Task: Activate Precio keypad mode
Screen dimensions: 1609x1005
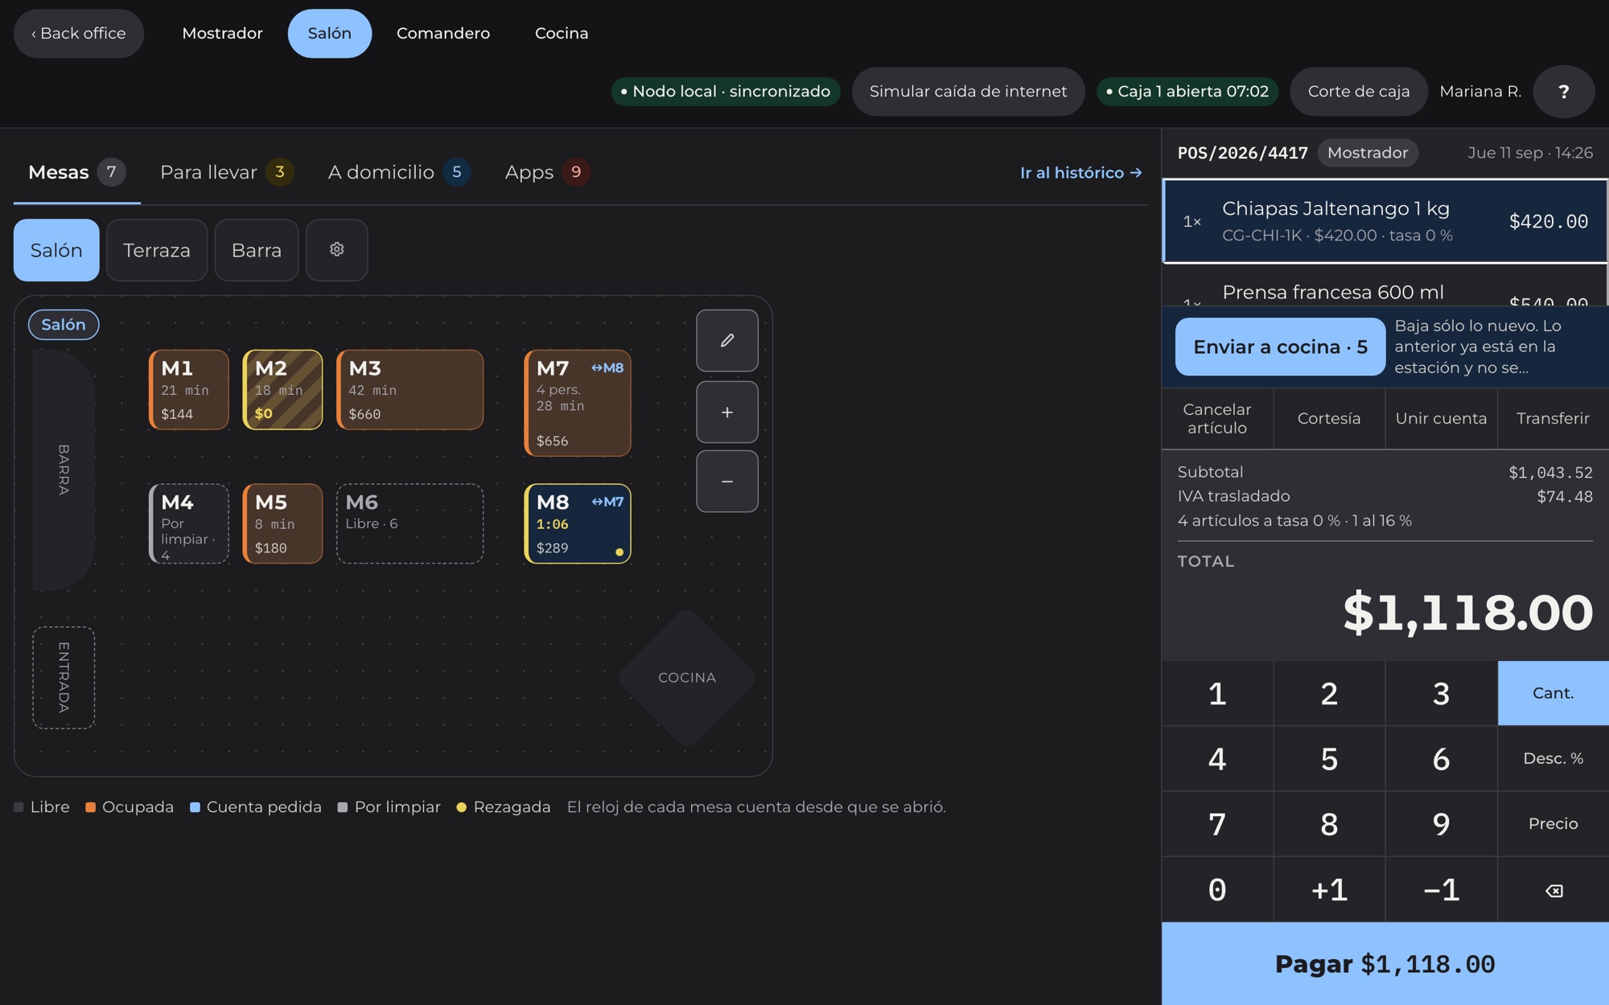Action: 1553,823
